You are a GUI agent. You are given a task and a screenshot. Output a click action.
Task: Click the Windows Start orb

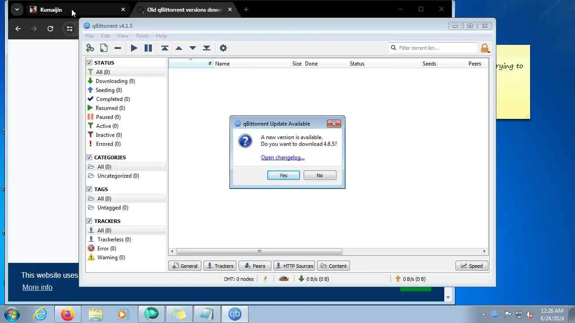pyautogui.click(x=12, y=314)
